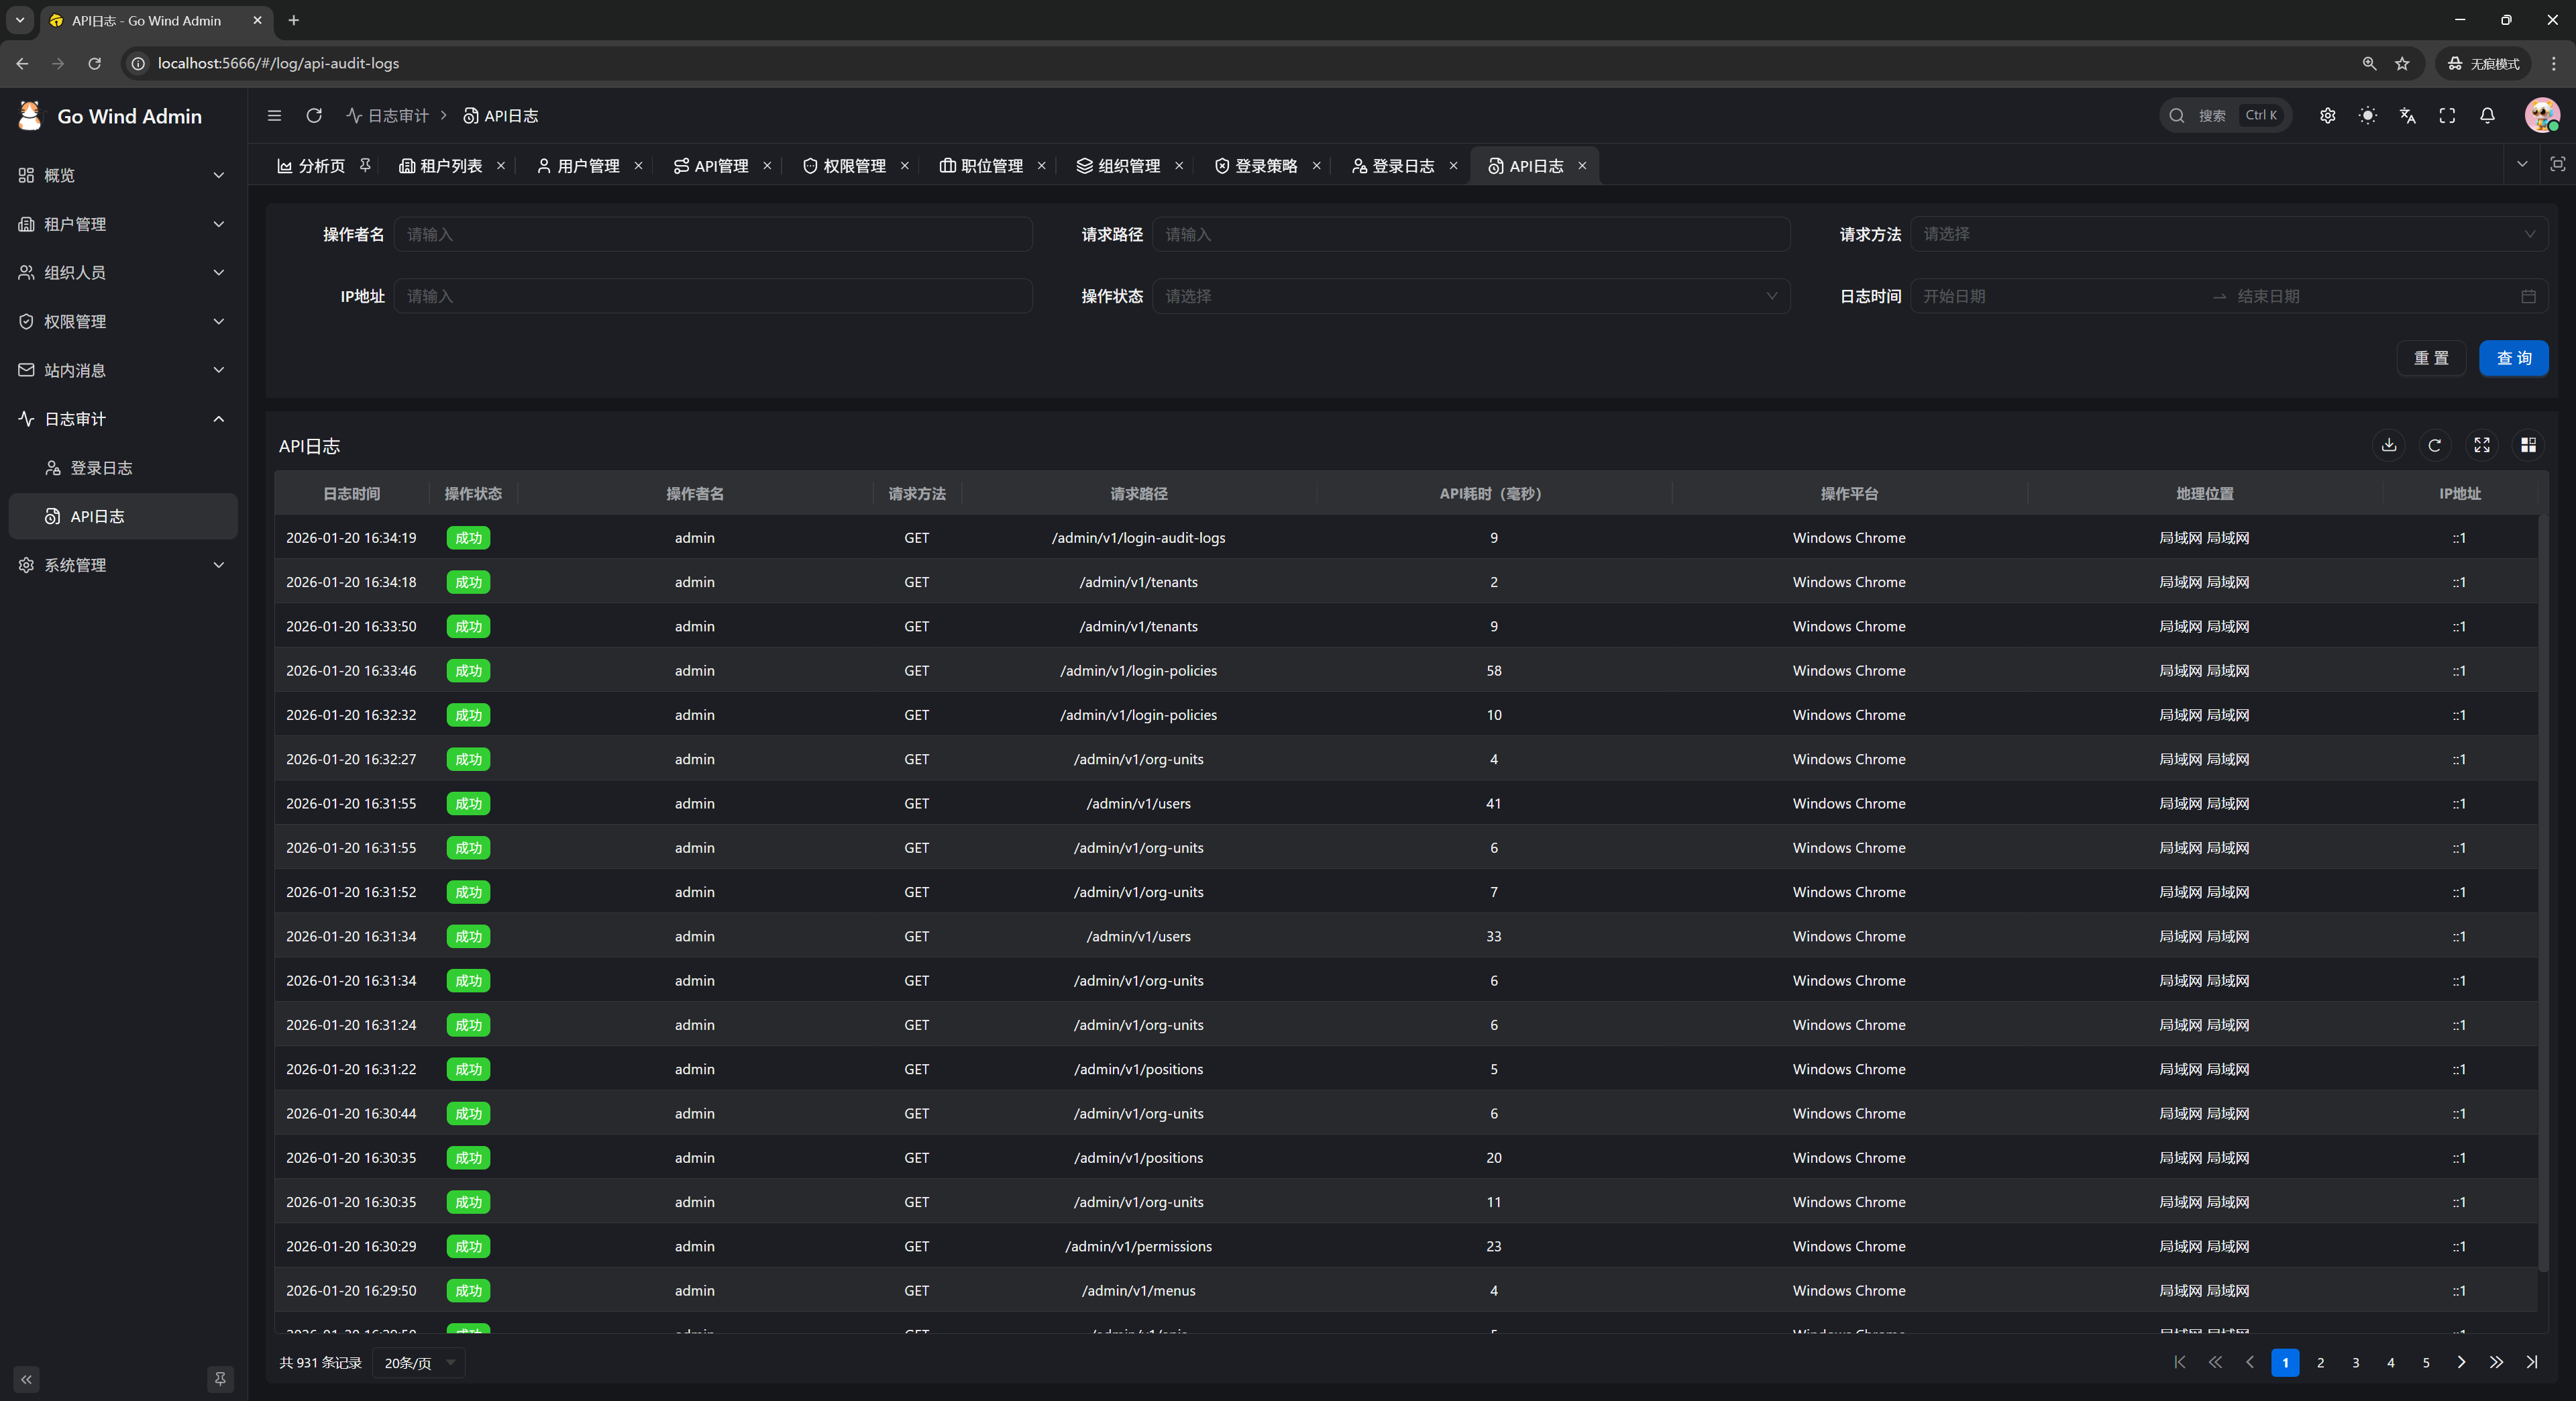Click the page refresh icon in header
2576x1401 pixels.
tap(314, 116)
